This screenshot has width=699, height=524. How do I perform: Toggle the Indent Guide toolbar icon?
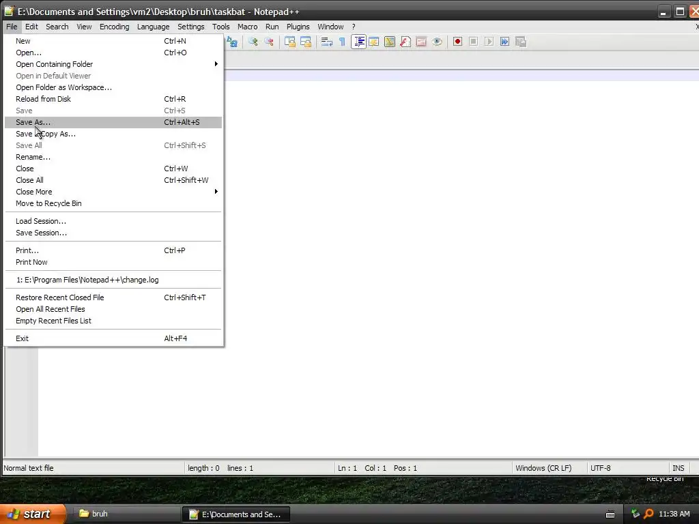point(358,42)
